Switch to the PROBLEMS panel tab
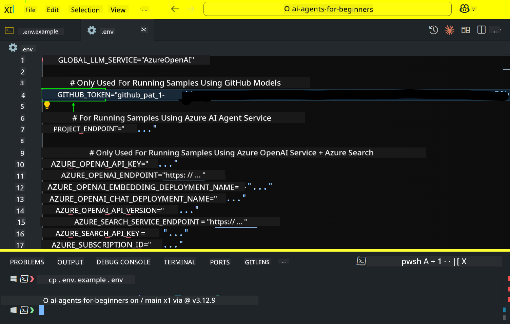Screen dimensions: 510x324 27,262
